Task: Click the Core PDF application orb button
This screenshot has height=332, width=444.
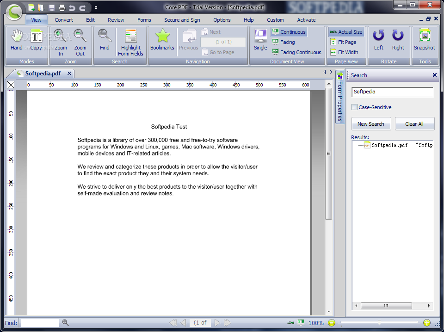Action: coord(13,12)
